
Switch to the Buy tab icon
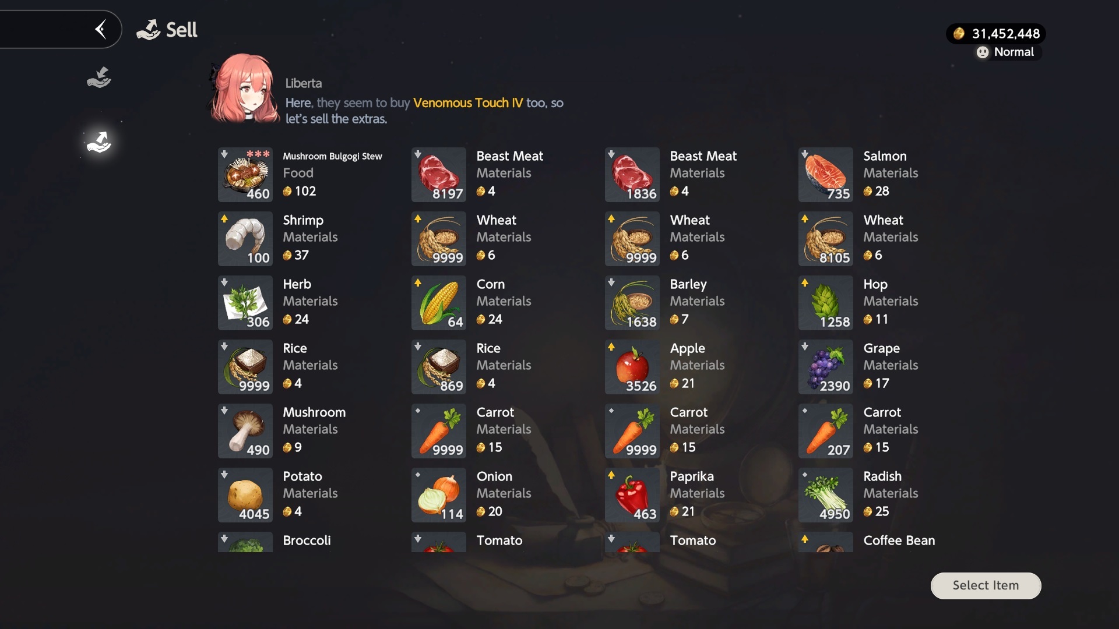(x=99, y=77)
